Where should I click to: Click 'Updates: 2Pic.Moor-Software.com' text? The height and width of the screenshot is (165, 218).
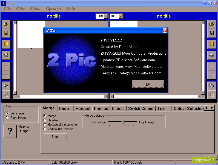pos(128,60)
